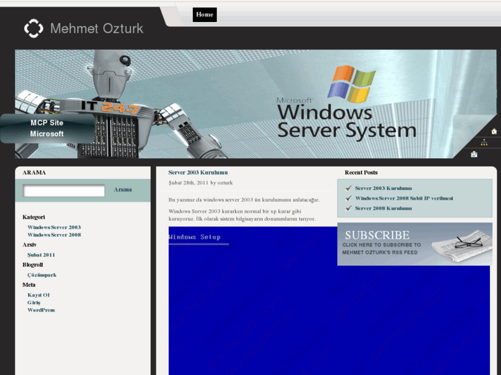Open Windows Server 2003 category
The image size is (501, 375).
[54, 227]
